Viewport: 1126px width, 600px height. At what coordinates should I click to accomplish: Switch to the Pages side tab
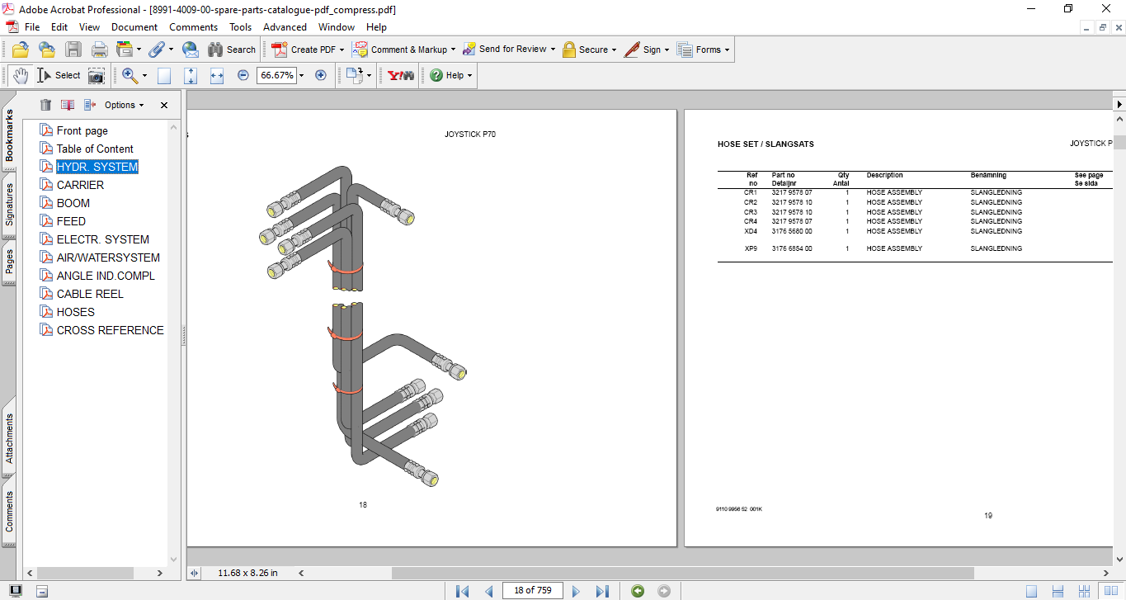[9, 262]
